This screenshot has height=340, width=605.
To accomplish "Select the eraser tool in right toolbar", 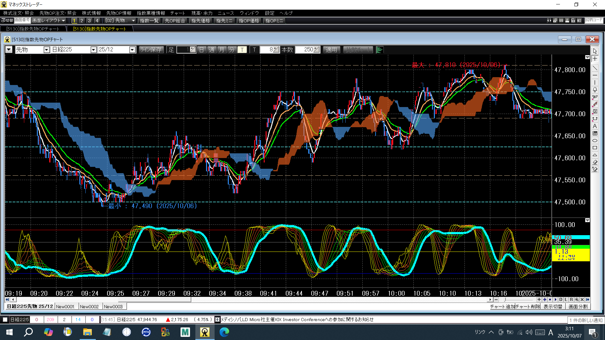I will tap(595, 162).
